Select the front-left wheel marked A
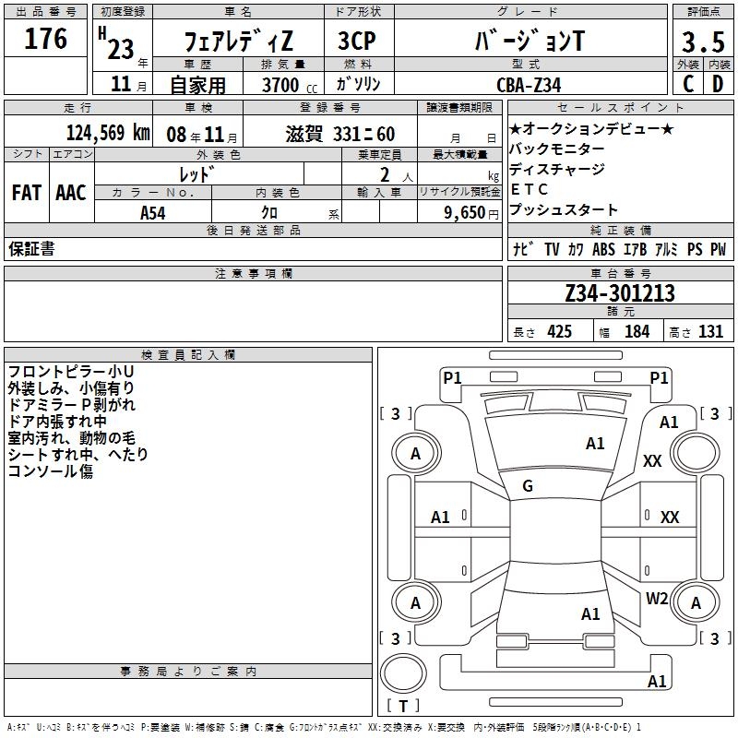738x738 pixels. click(416, 453)
